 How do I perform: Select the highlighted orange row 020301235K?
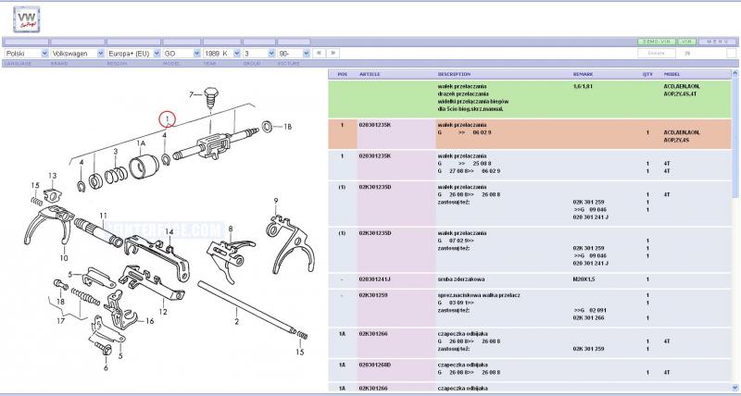[529, 133]
